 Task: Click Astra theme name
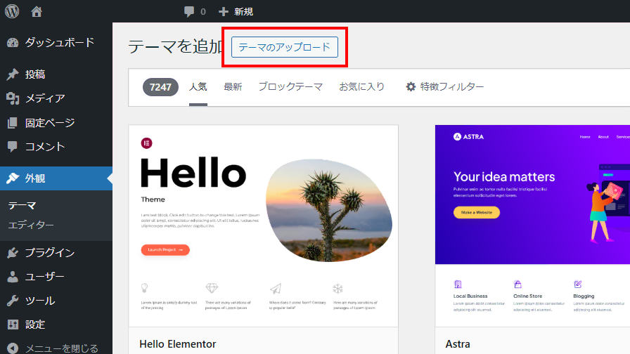(x=458, y=344)
